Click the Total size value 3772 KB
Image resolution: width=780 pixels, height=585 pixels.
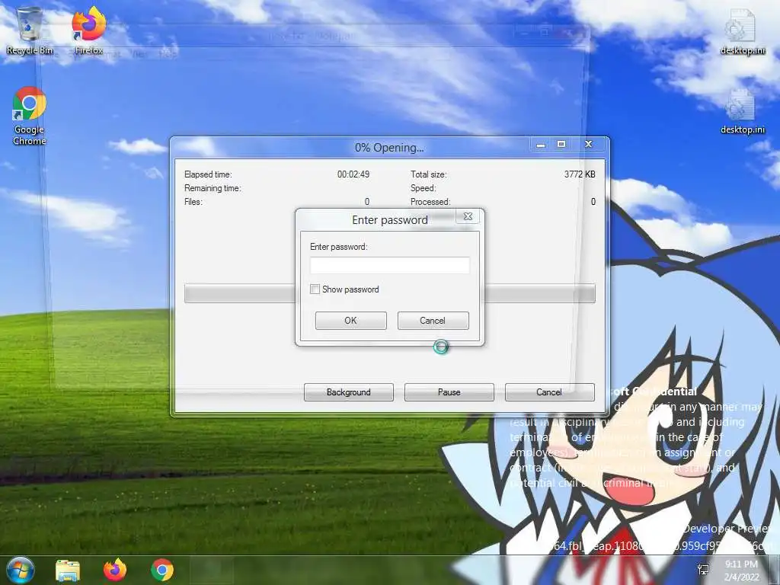580,174
